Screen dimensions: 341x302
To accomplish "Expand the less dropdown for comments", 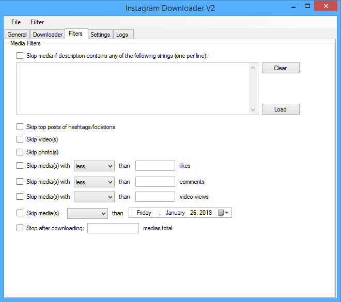I will coord(94,182).
